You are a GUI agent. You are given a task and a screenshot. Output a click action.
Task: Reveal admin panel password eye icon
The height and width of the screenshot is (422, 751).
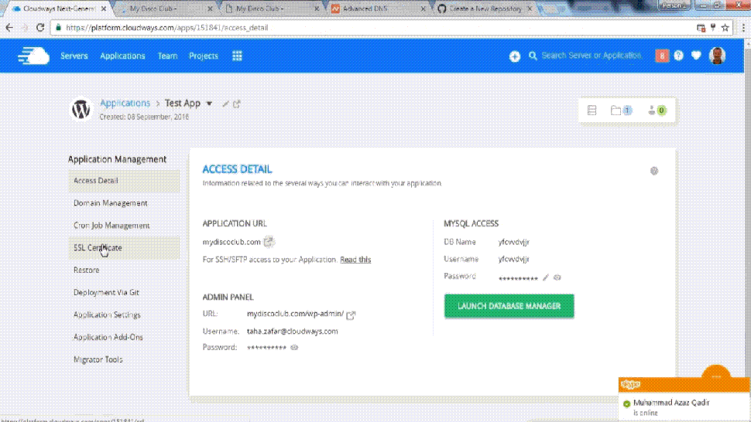click(294, 348)
